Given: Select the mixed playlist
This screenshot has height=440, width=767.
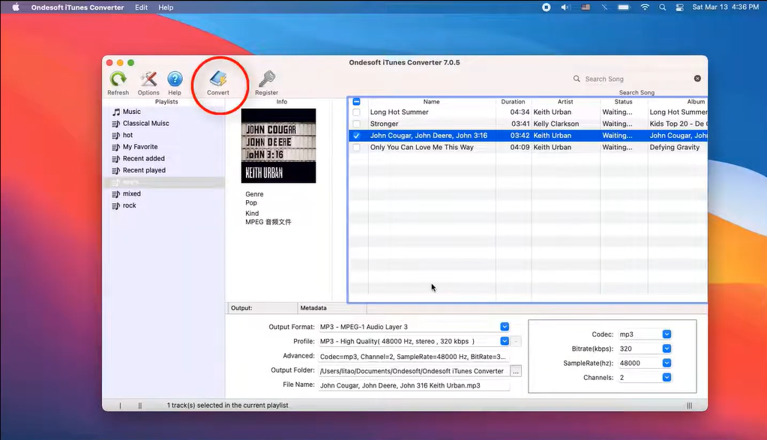Looking at the screenshot, I should click(132, 194).
